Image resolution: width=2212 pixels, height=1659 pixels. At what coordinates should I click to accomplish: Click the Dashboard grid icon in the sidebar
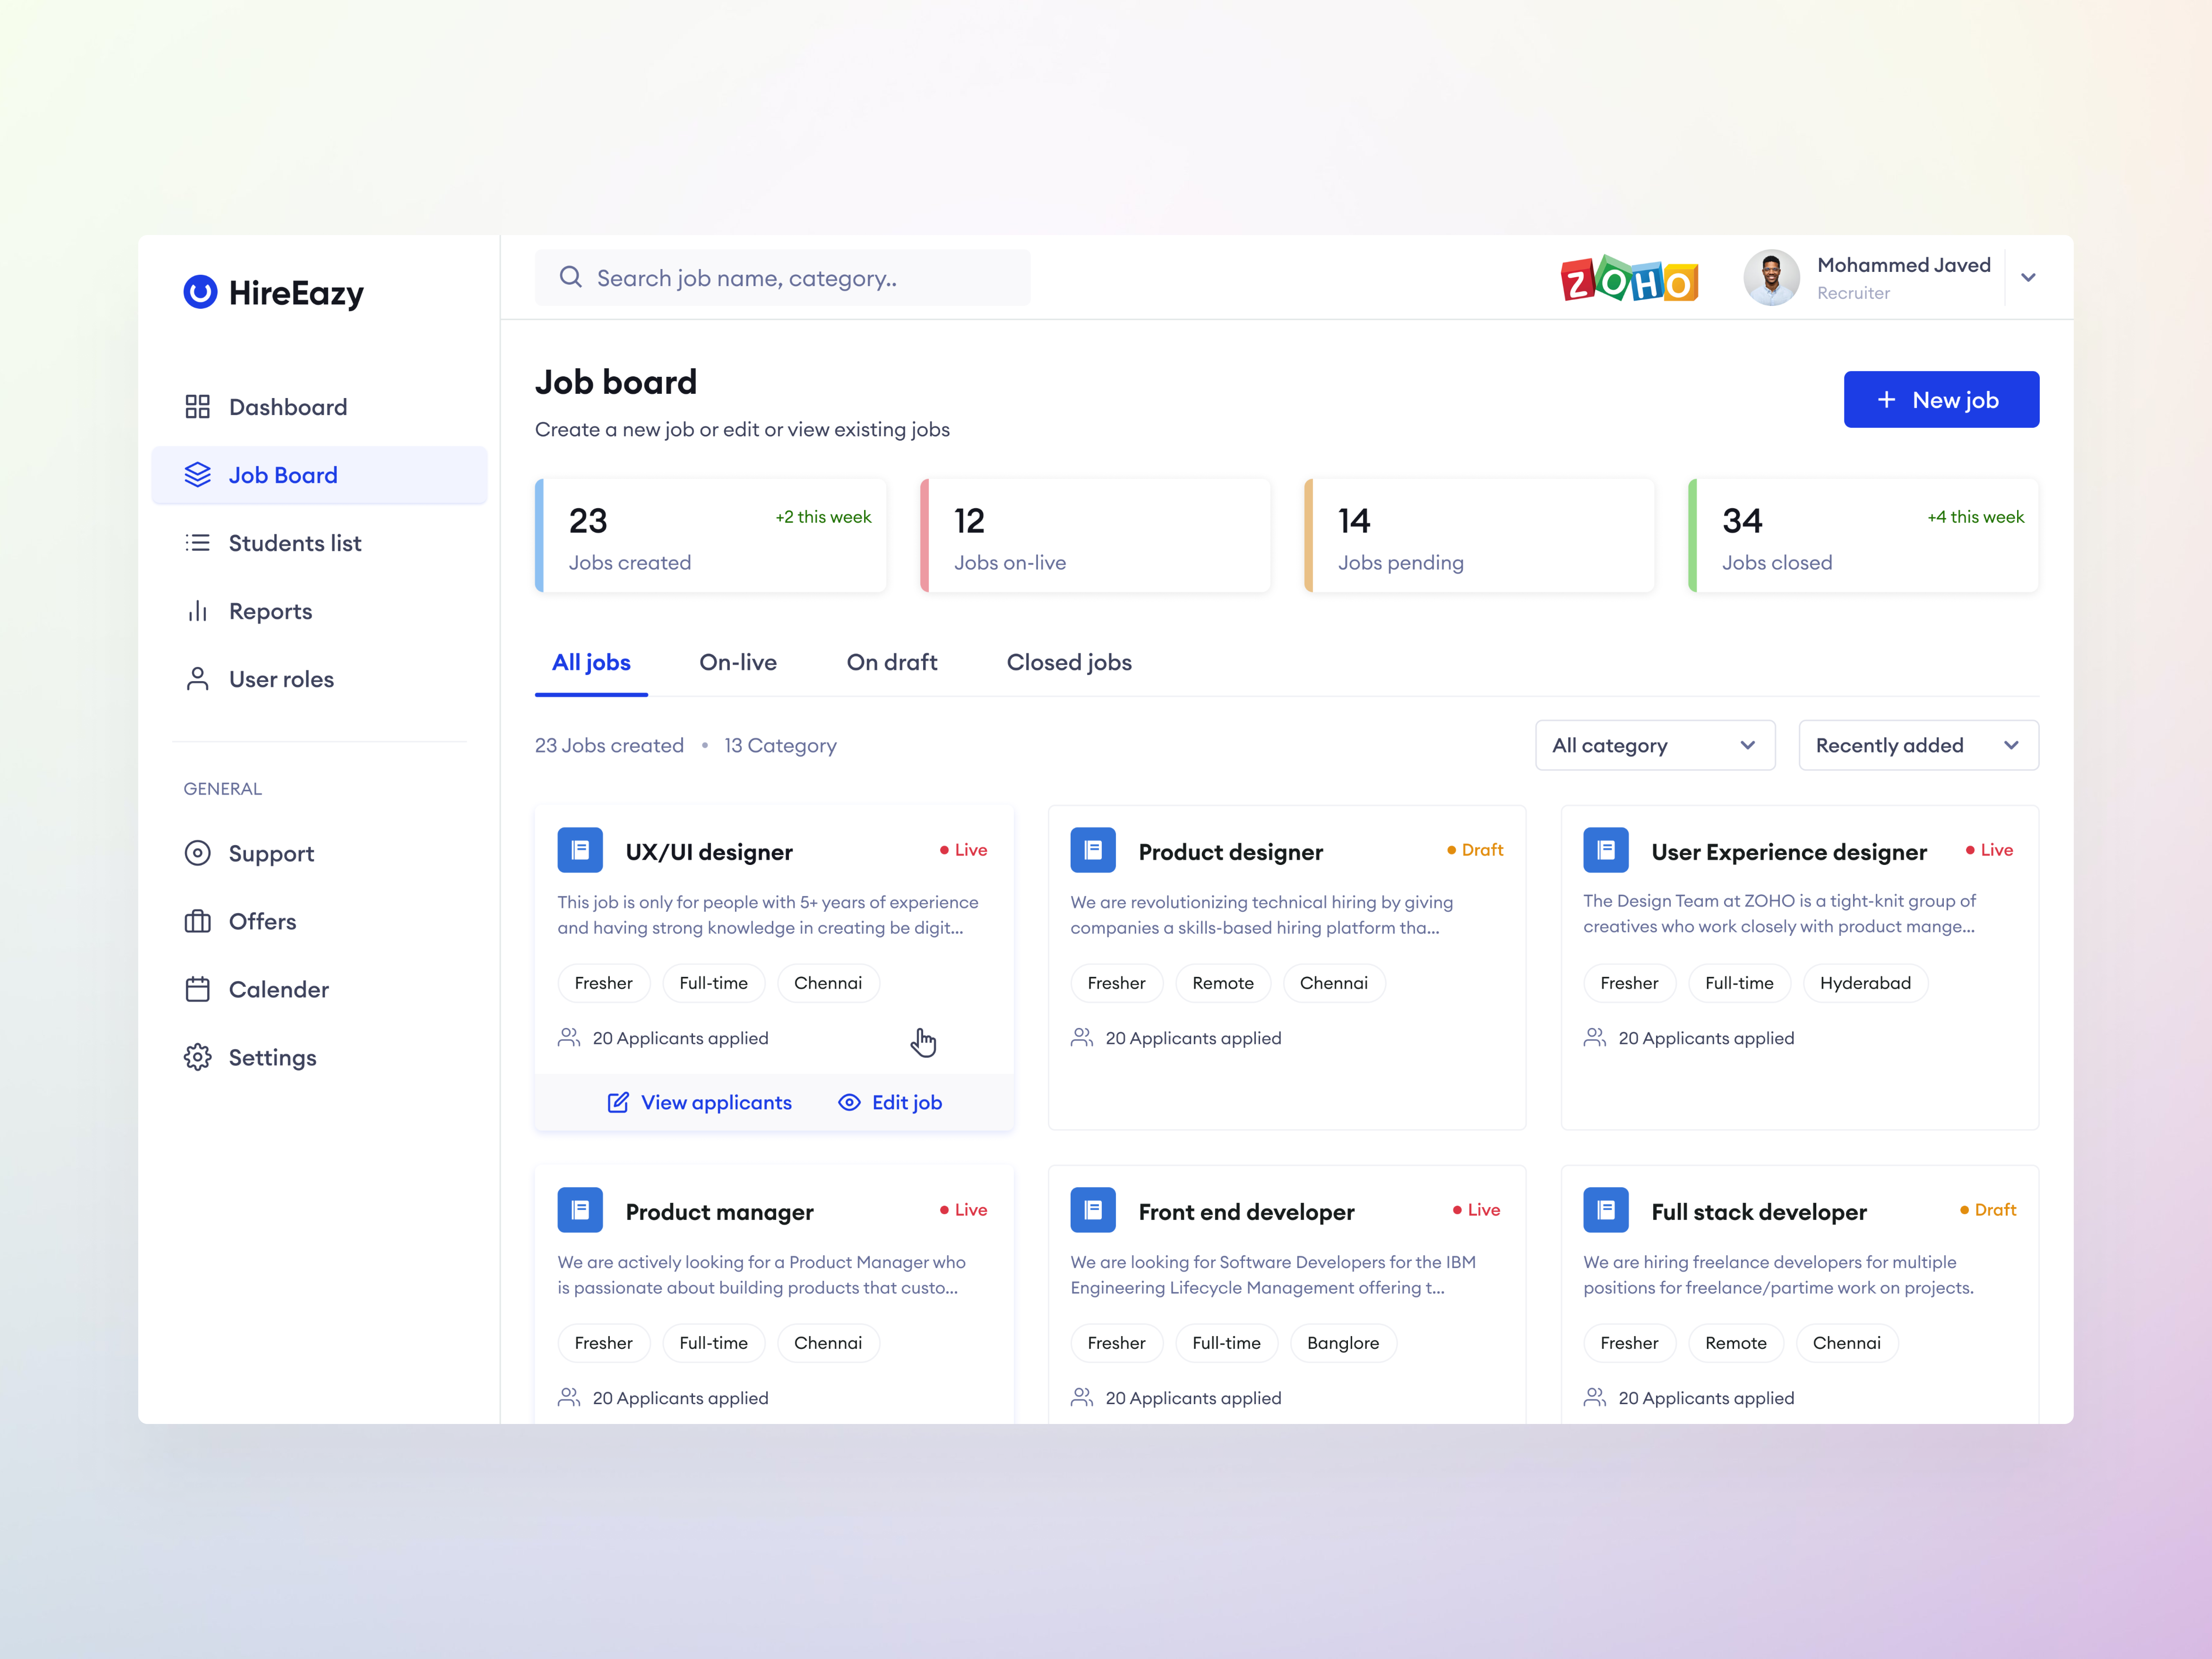tap(197, 407)
